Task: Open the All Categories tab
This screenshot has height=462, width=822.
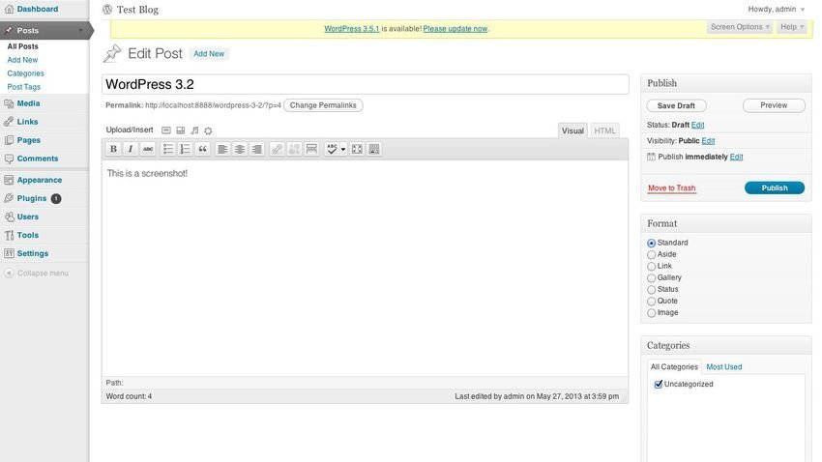Action: (x=674, y=366)
